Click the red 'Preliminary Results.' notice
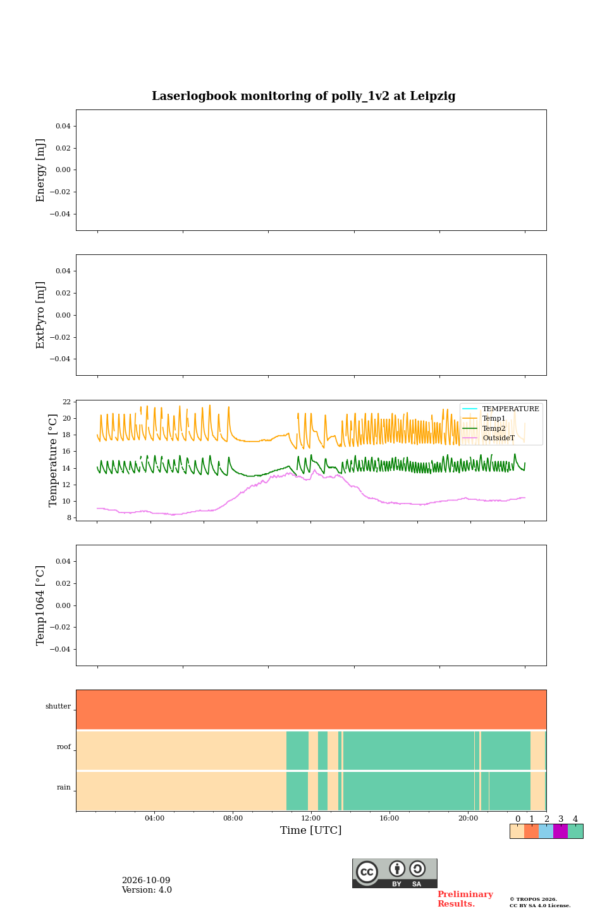Viewport: 607px width, 911px height. (x=465, y=899)
